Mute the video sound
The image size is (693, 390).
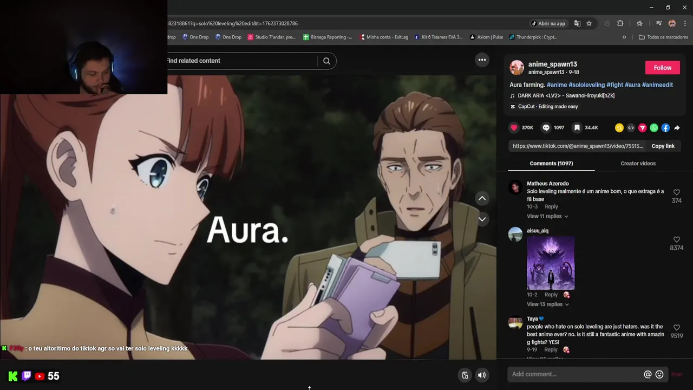point(481,375)
